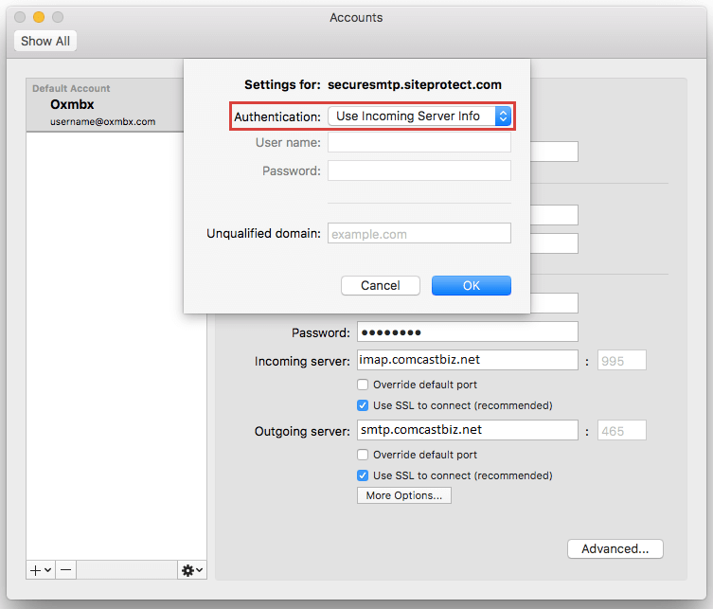Open More Options for outgoing server

pyautogui.click(x=404, y=495)
